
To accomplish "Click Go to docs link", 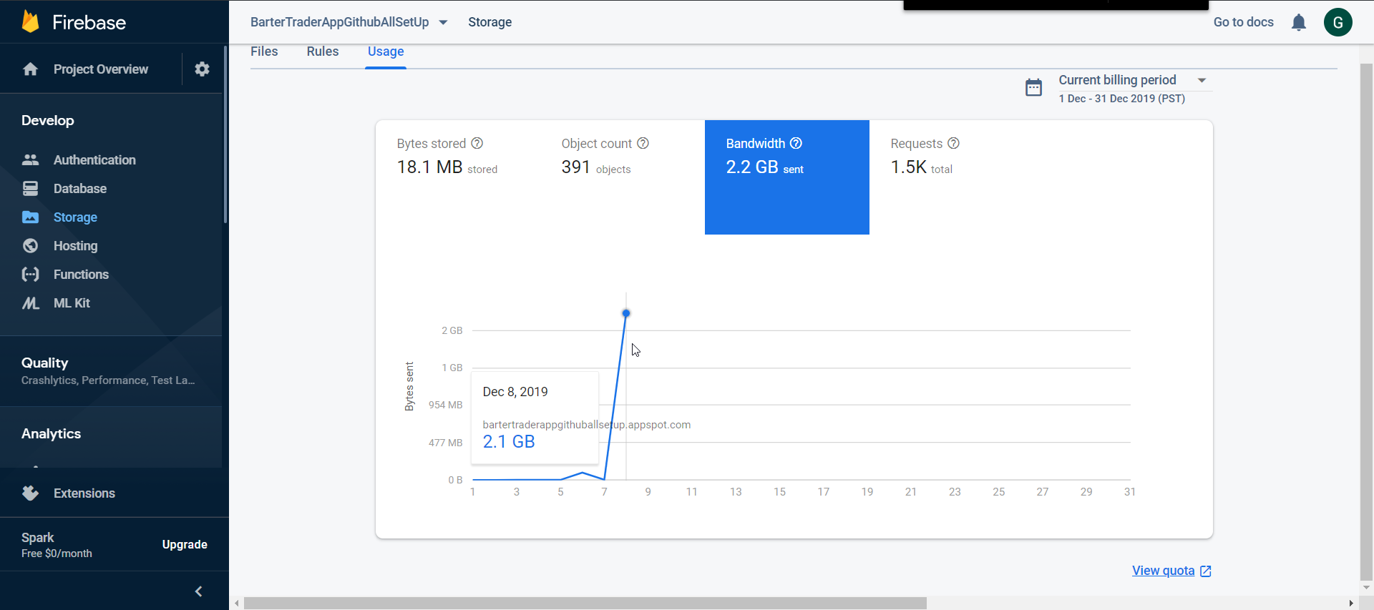I will (x=1244, y=22).
